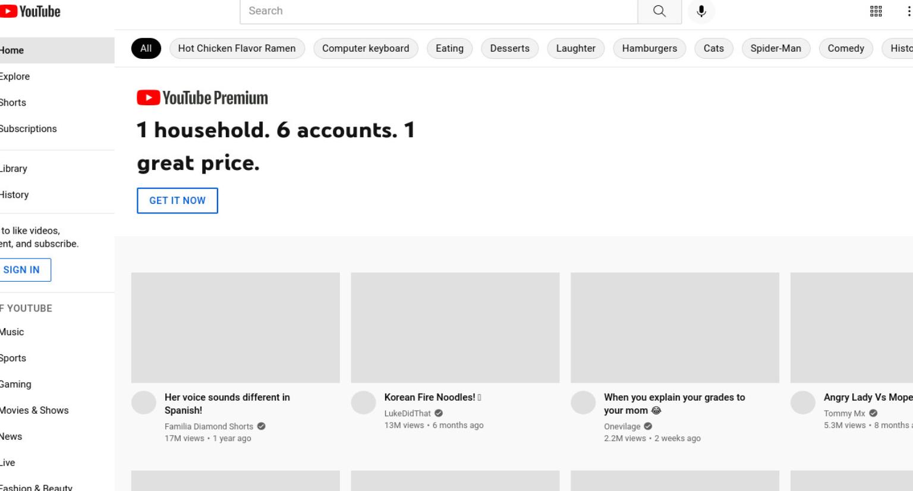Click the search magnifier button

point(659,11)
